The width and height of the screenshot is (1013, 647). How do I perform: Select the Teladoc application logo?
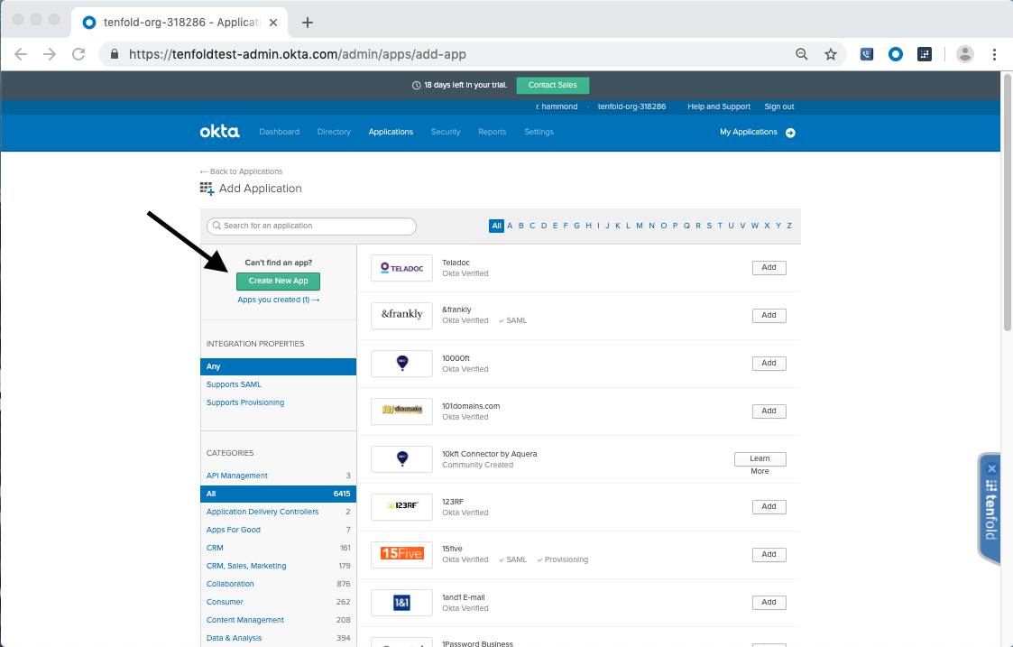click(401, 267)
